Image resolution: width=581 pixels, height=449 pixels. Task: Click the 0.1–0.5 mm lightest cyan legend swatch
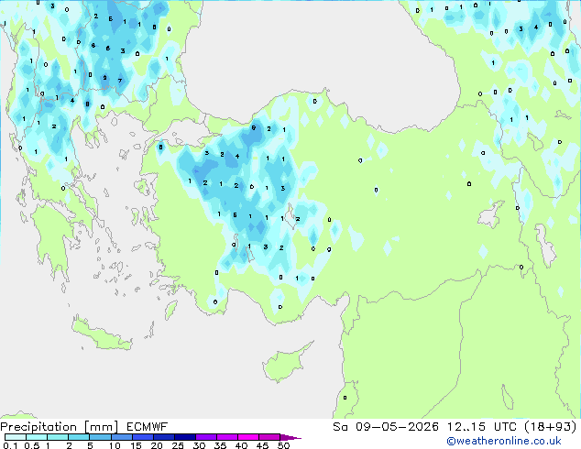pos(16,437)
